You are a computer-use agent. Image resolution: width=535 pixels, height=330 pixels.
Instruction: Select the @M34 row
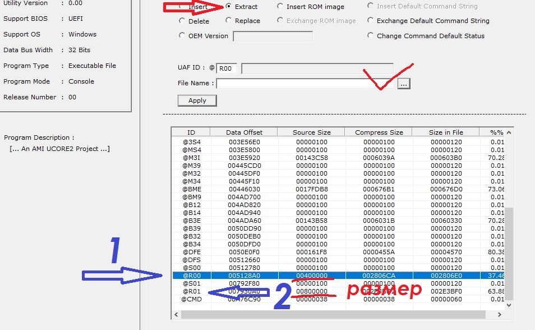point(339,181)
